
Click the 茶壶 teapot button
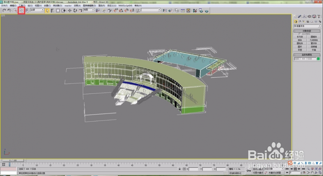[300, 50]
